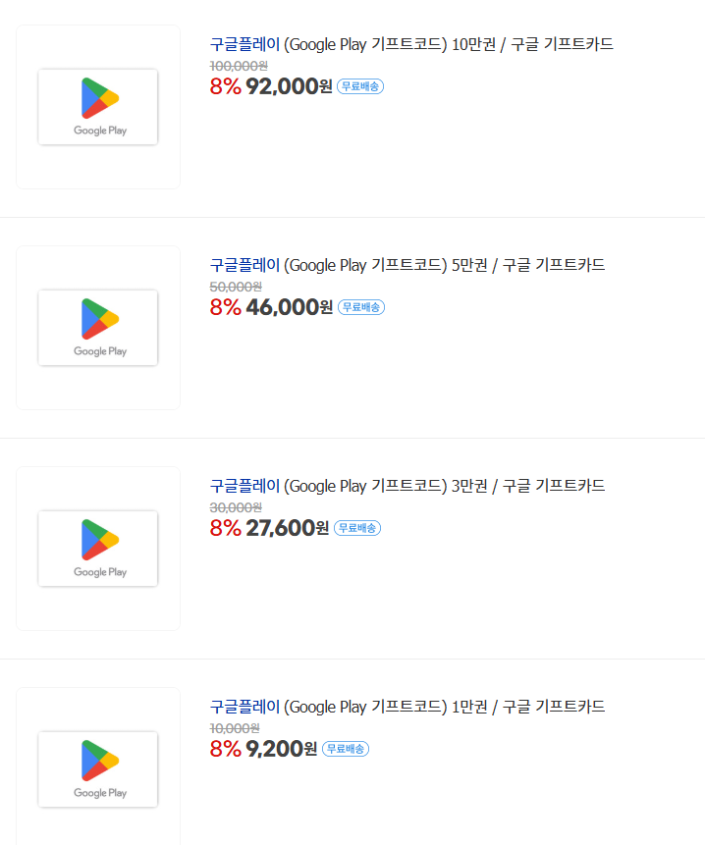This screenshot has height=845, width=705.
Task: Click the Google Play logo on the 3만권 listing
Action: (x=97, y=548)
